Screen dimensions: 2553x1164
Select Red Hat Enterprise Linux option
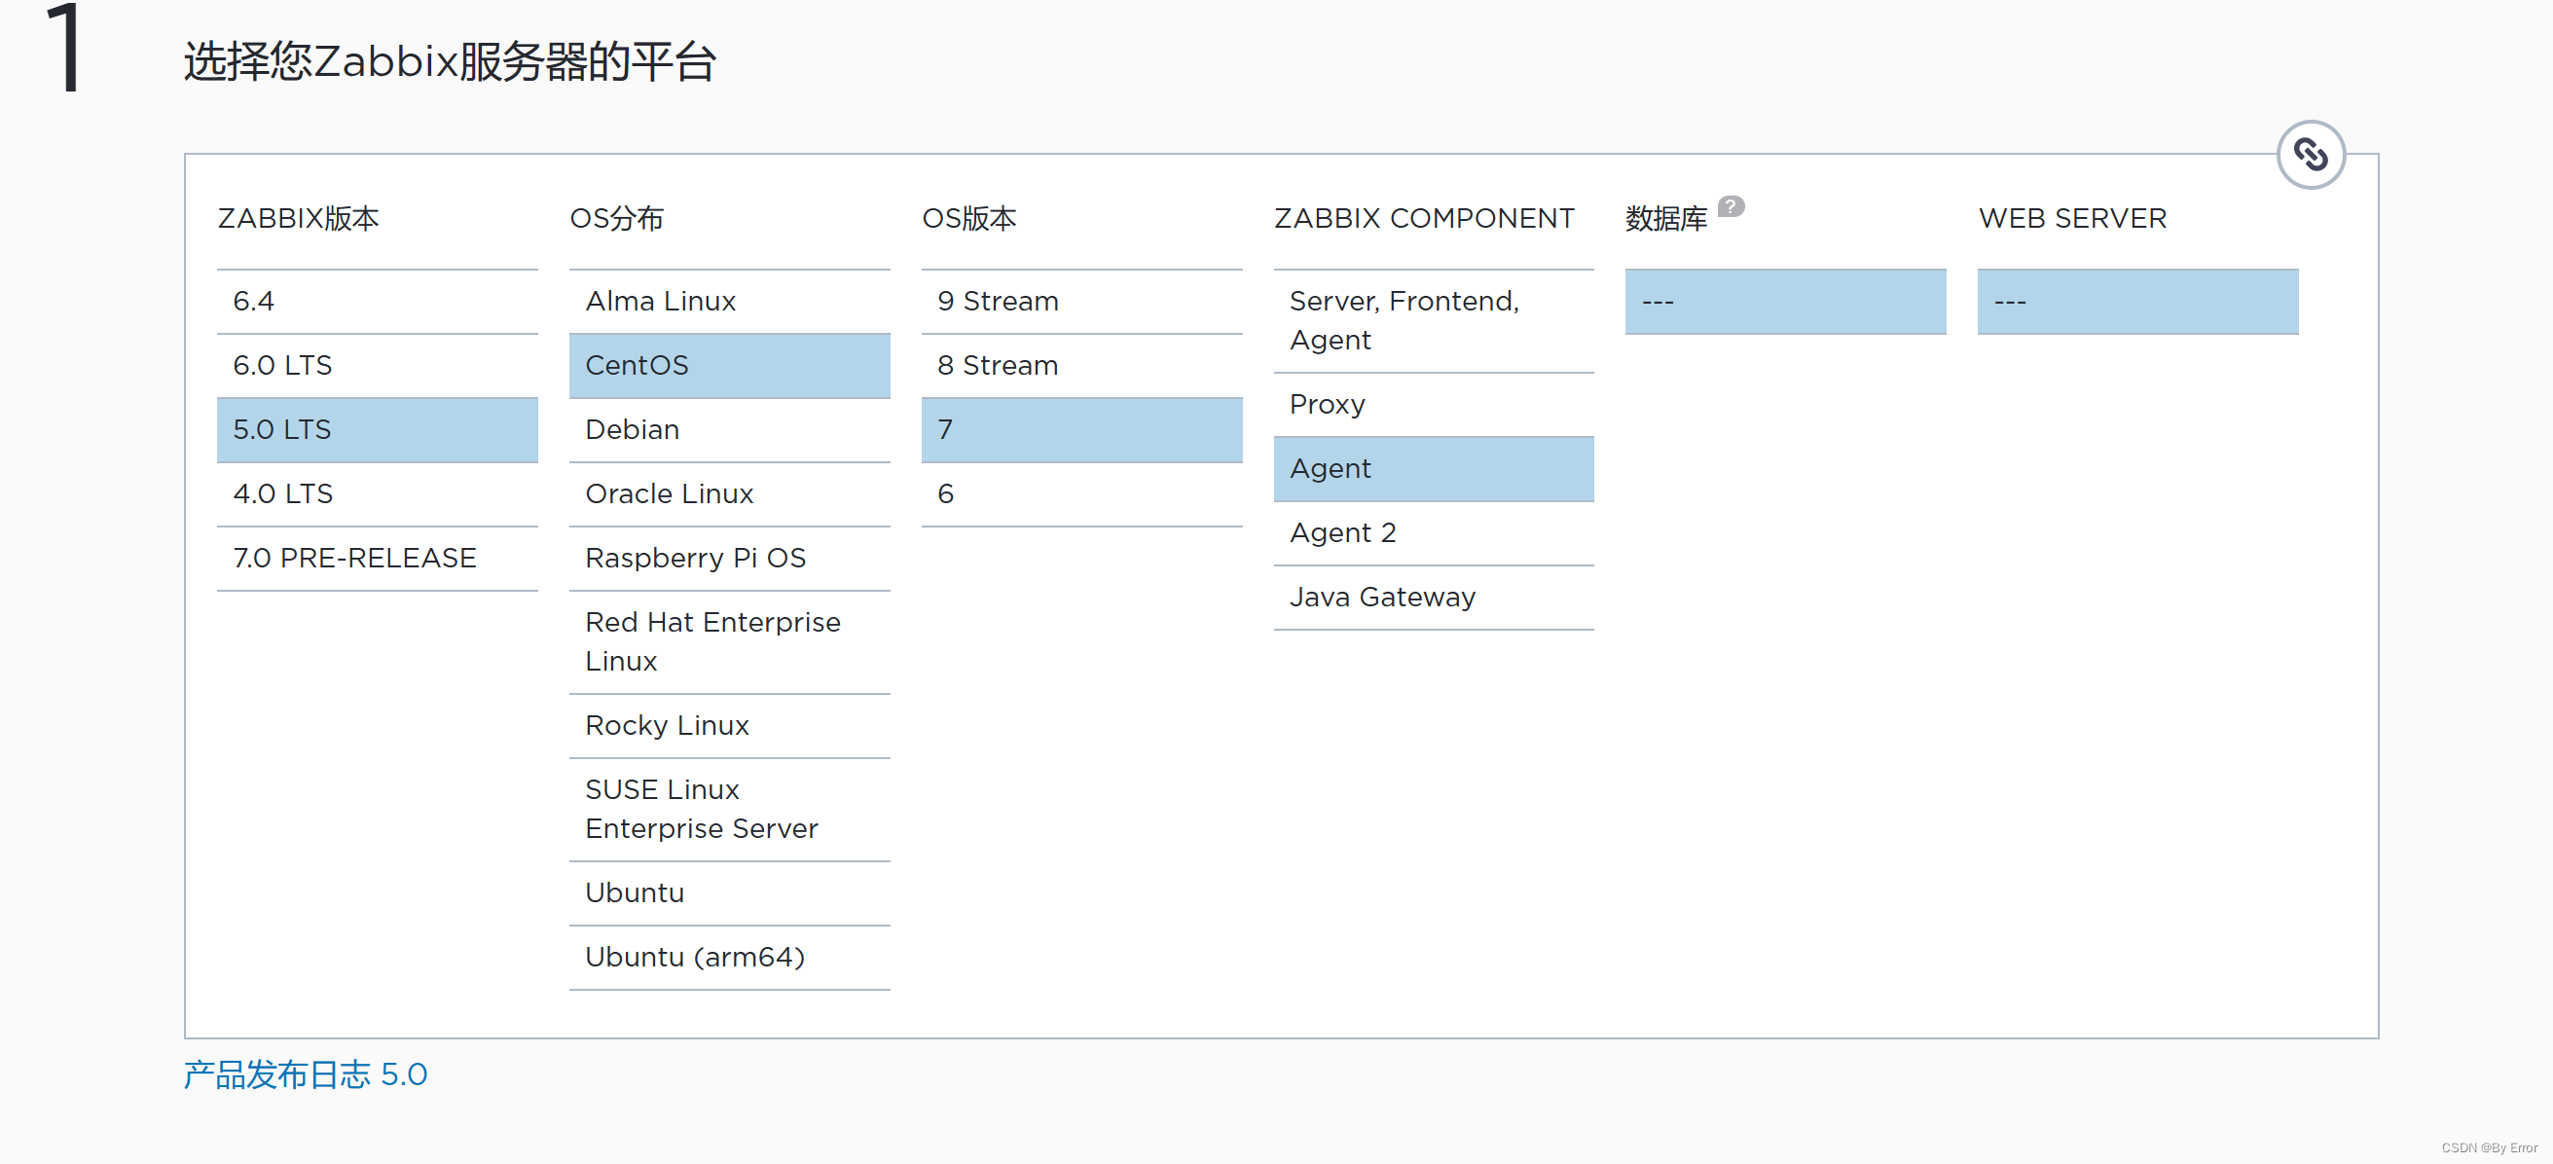[729, 642]
